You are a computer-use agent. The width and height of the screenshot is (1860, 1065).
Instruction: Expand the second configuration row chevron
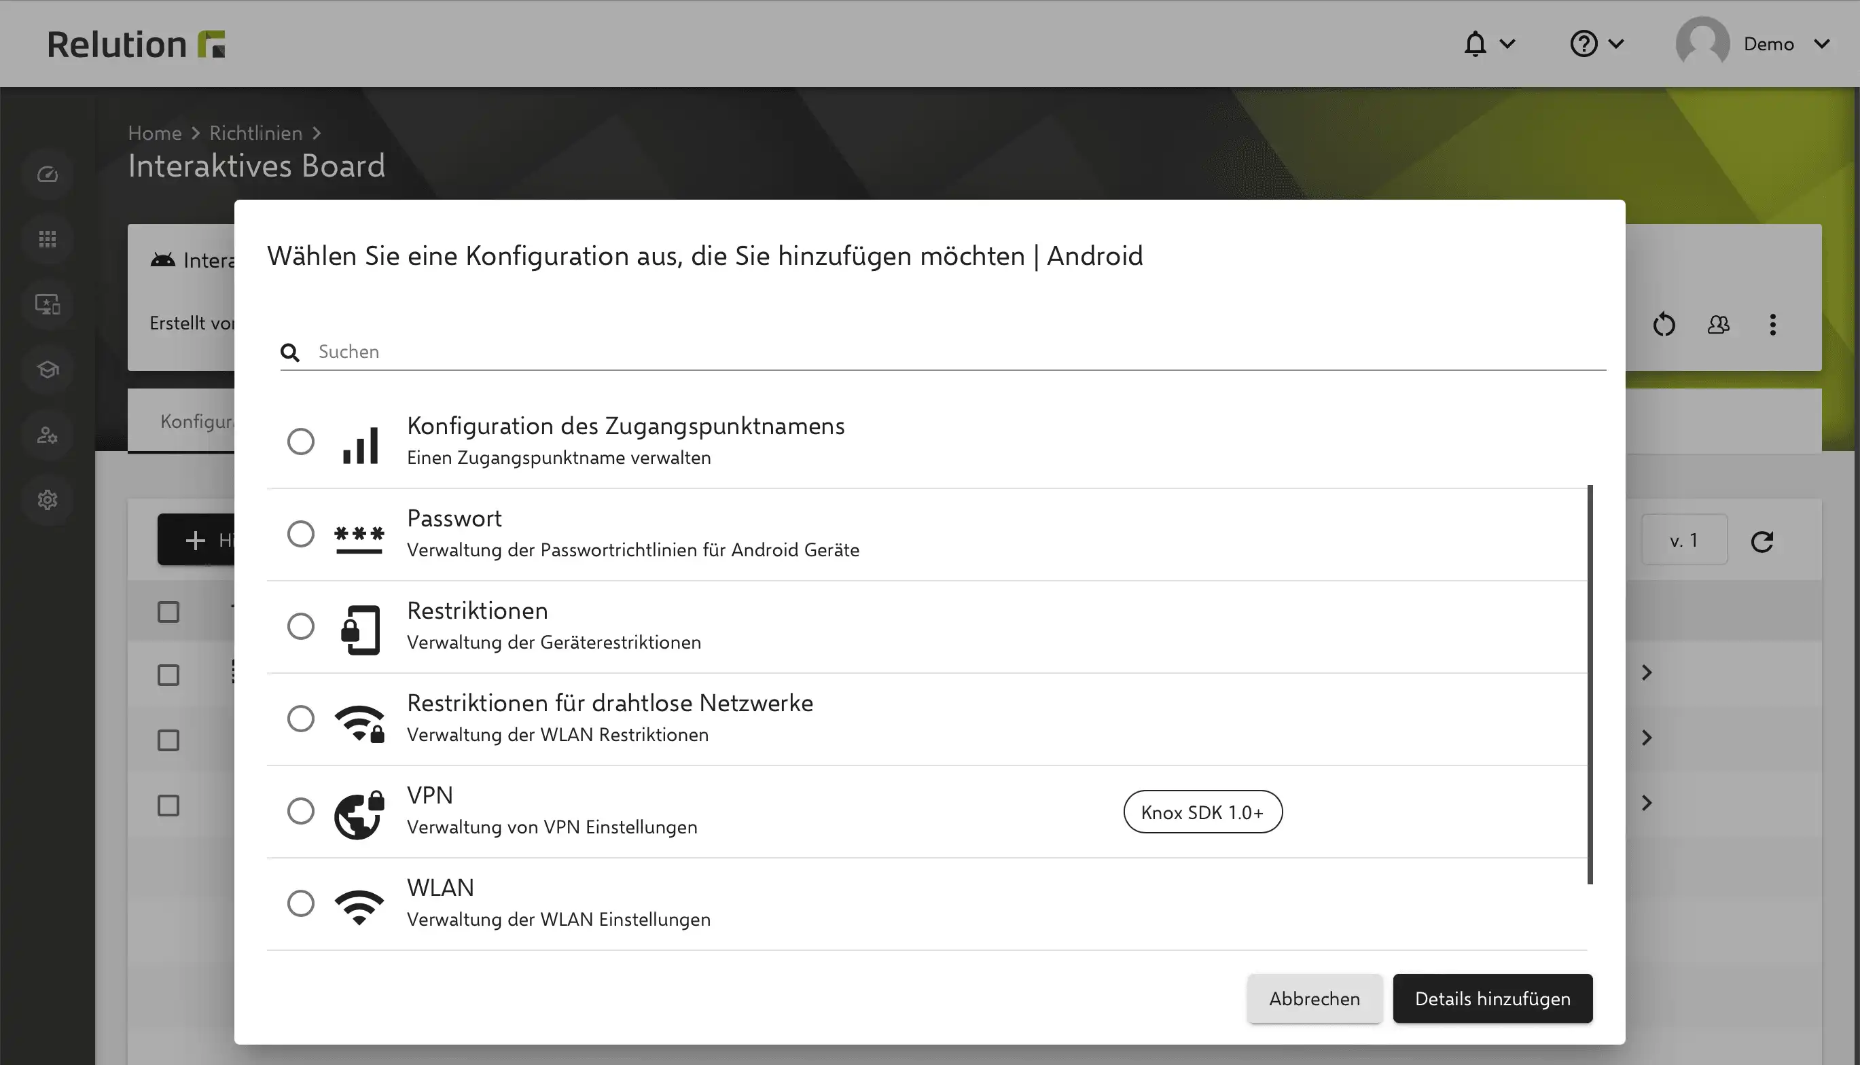(x=1647, y=738)
